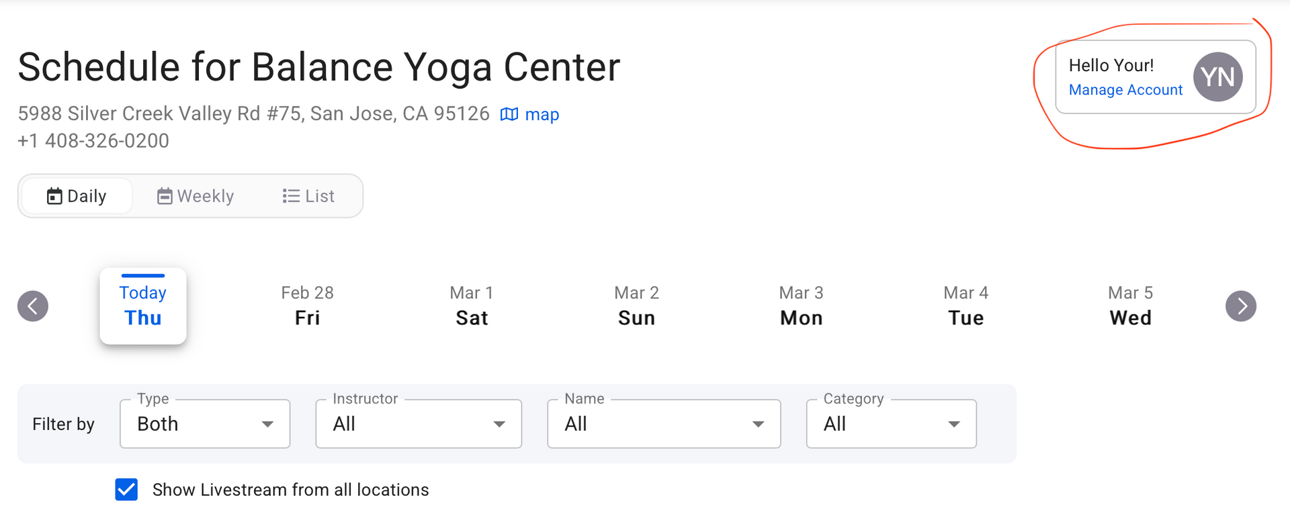Click the previous week arrow icon
1290x518 pixels.
(33, 306)
